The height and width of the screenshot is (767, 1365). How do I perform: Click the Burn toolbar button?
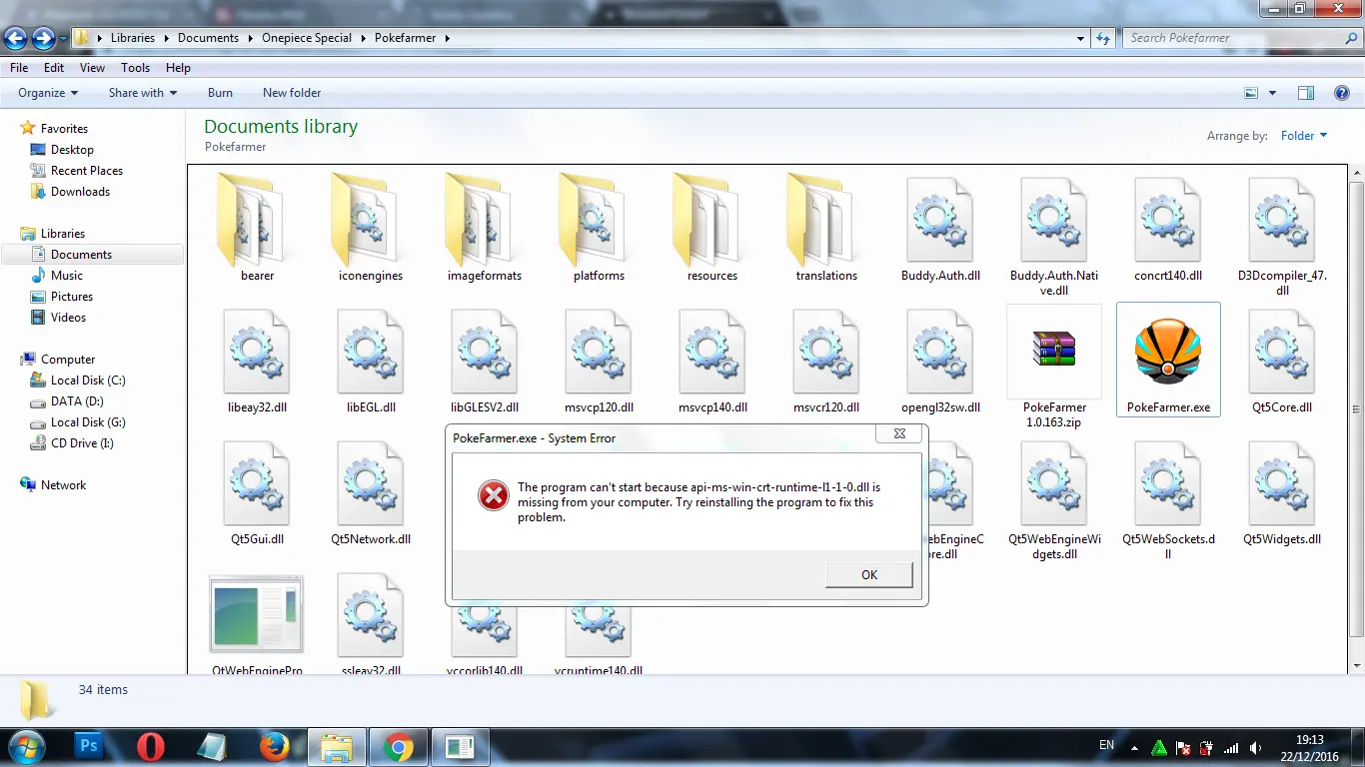(220, 93)
